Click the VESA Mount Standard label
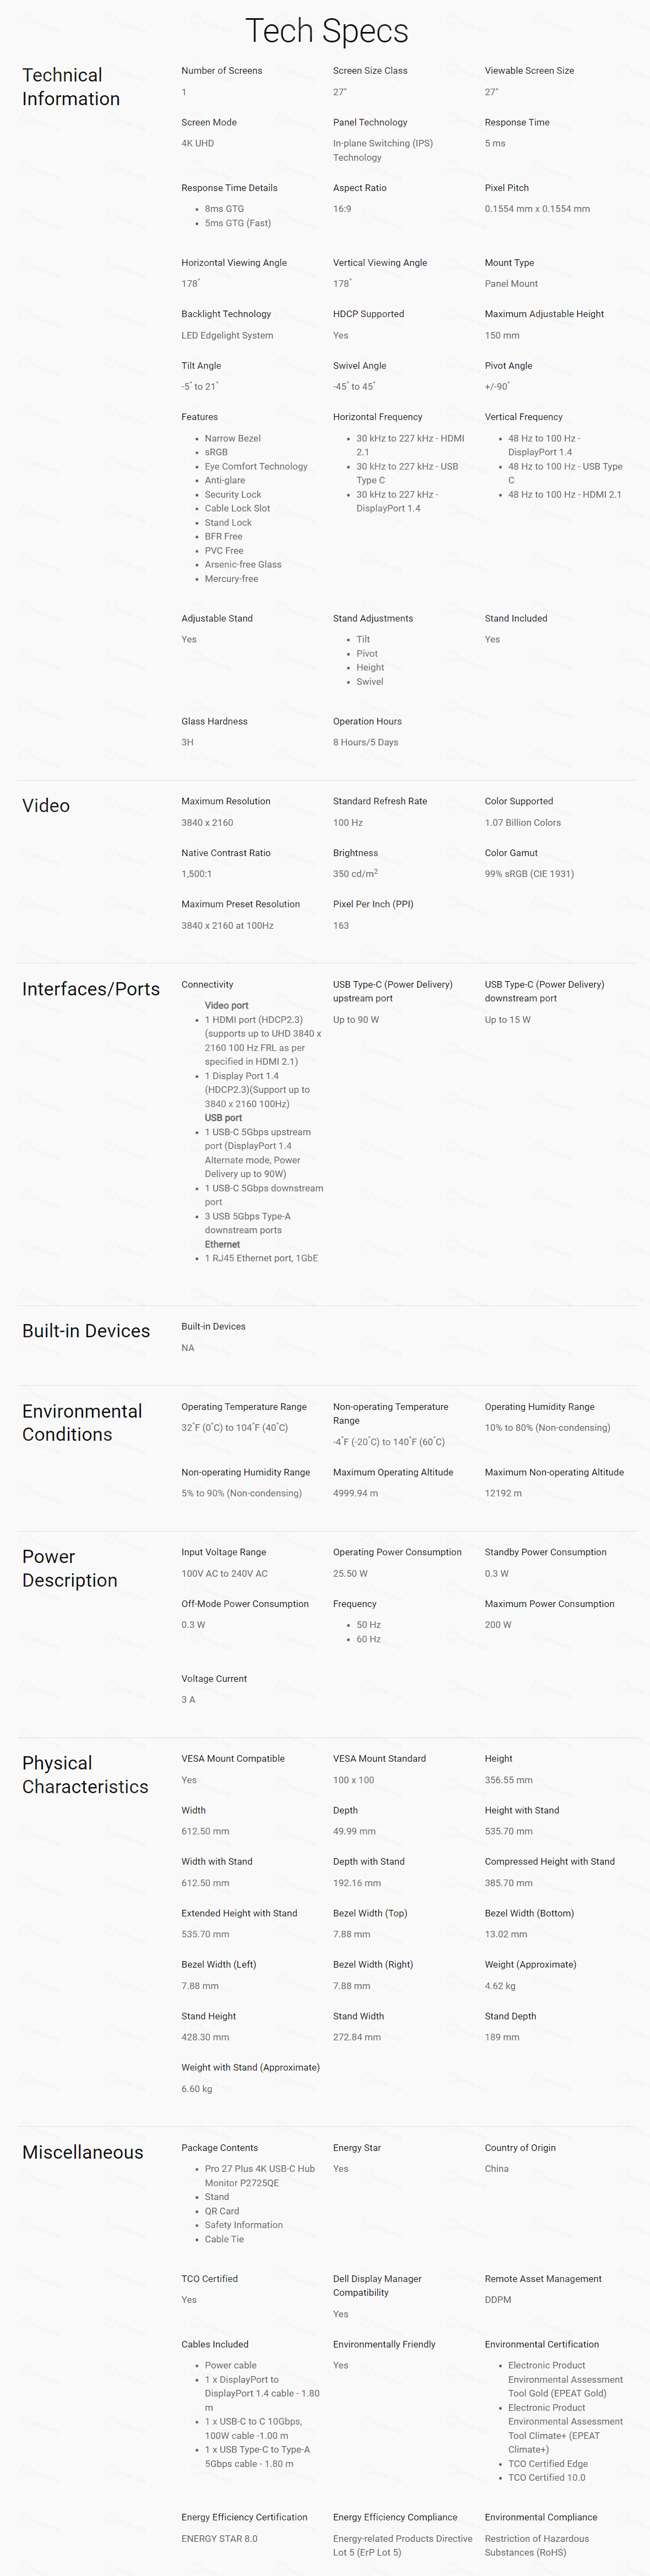 click(379, 1758)
